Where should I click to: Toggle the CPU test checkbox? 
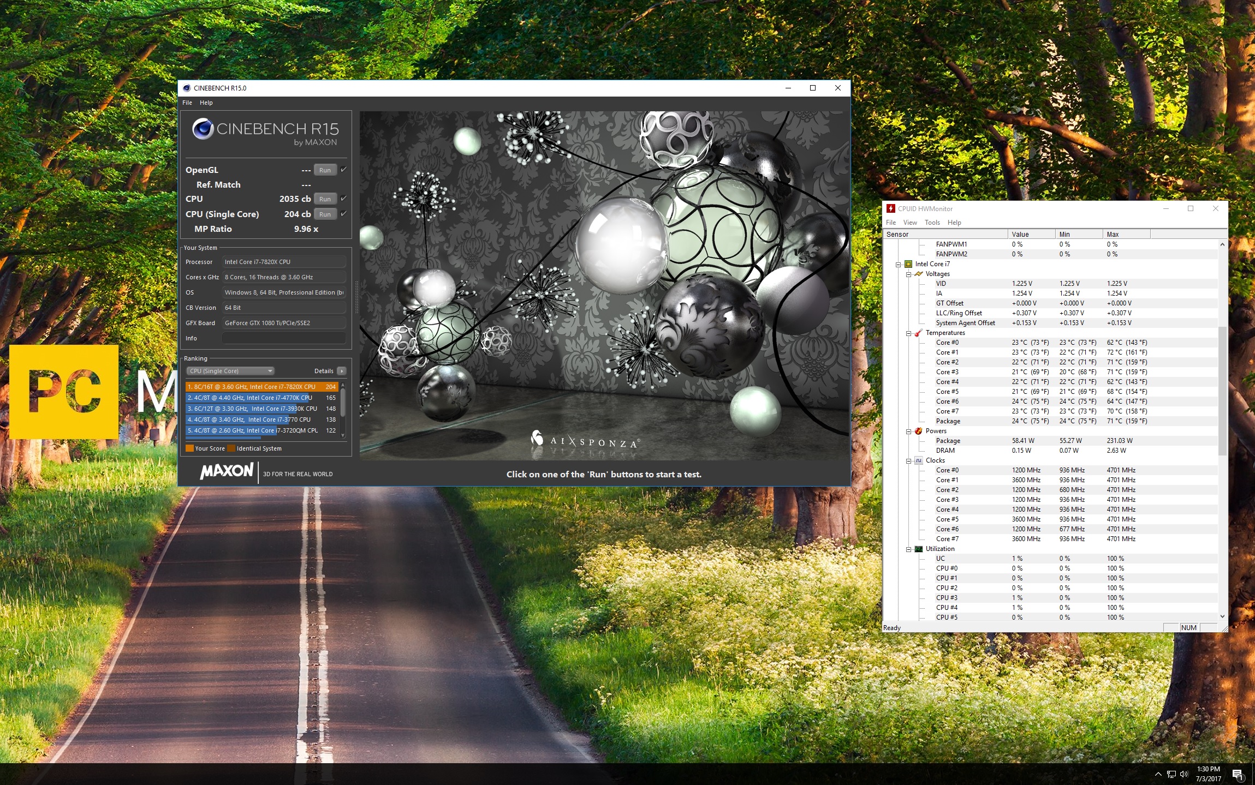pyautogui.click(x=343, y=199)
